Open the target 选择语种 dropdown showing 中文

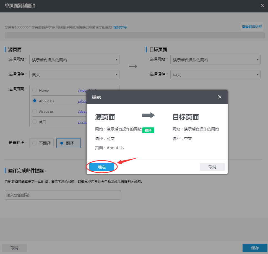(x=215, y=75)
